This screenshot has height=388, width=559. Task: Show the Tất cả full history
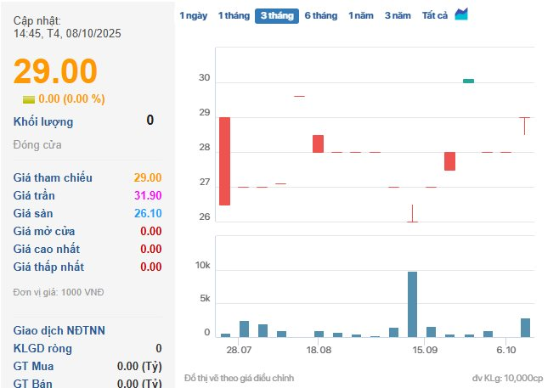pos(435,15)
